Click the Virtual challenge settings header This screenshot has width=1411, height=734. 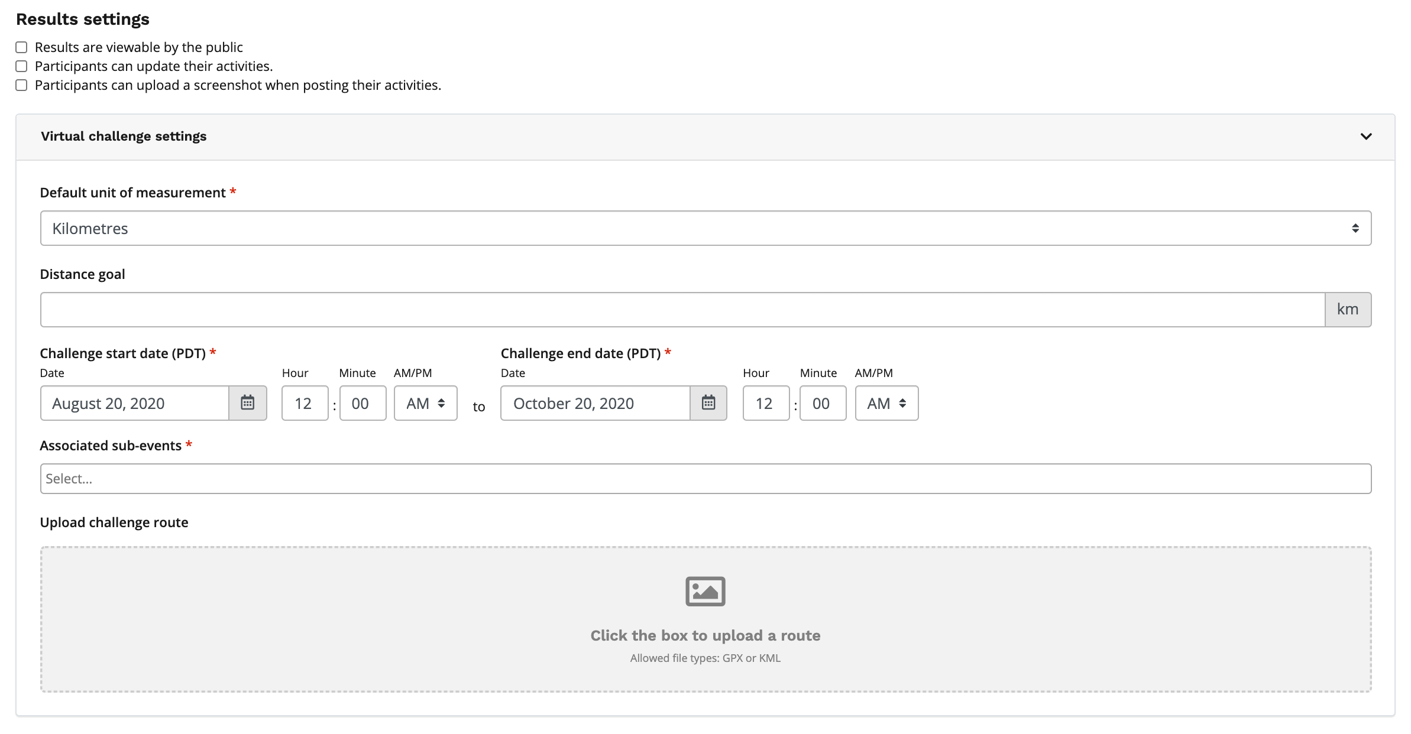point(124,137)
